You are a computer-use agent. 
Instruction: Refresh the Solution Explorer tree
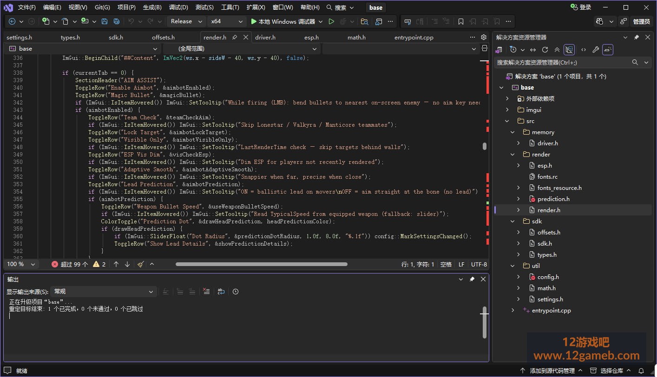point(545,50)
